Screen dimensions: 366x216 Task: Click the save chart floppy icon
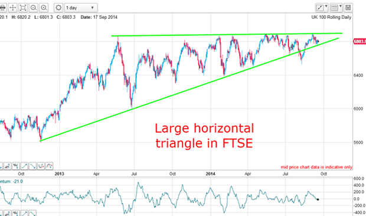click(348, 8)
